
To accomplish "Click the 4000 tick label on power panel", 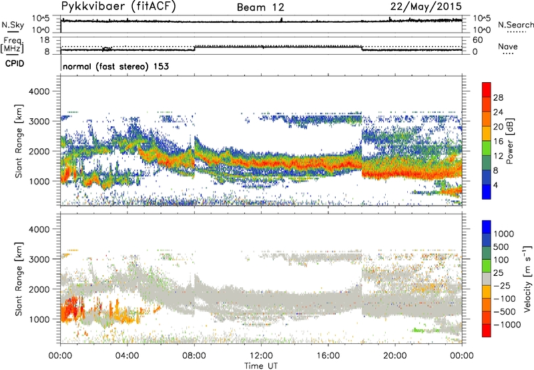I will [x=39, y=91].
